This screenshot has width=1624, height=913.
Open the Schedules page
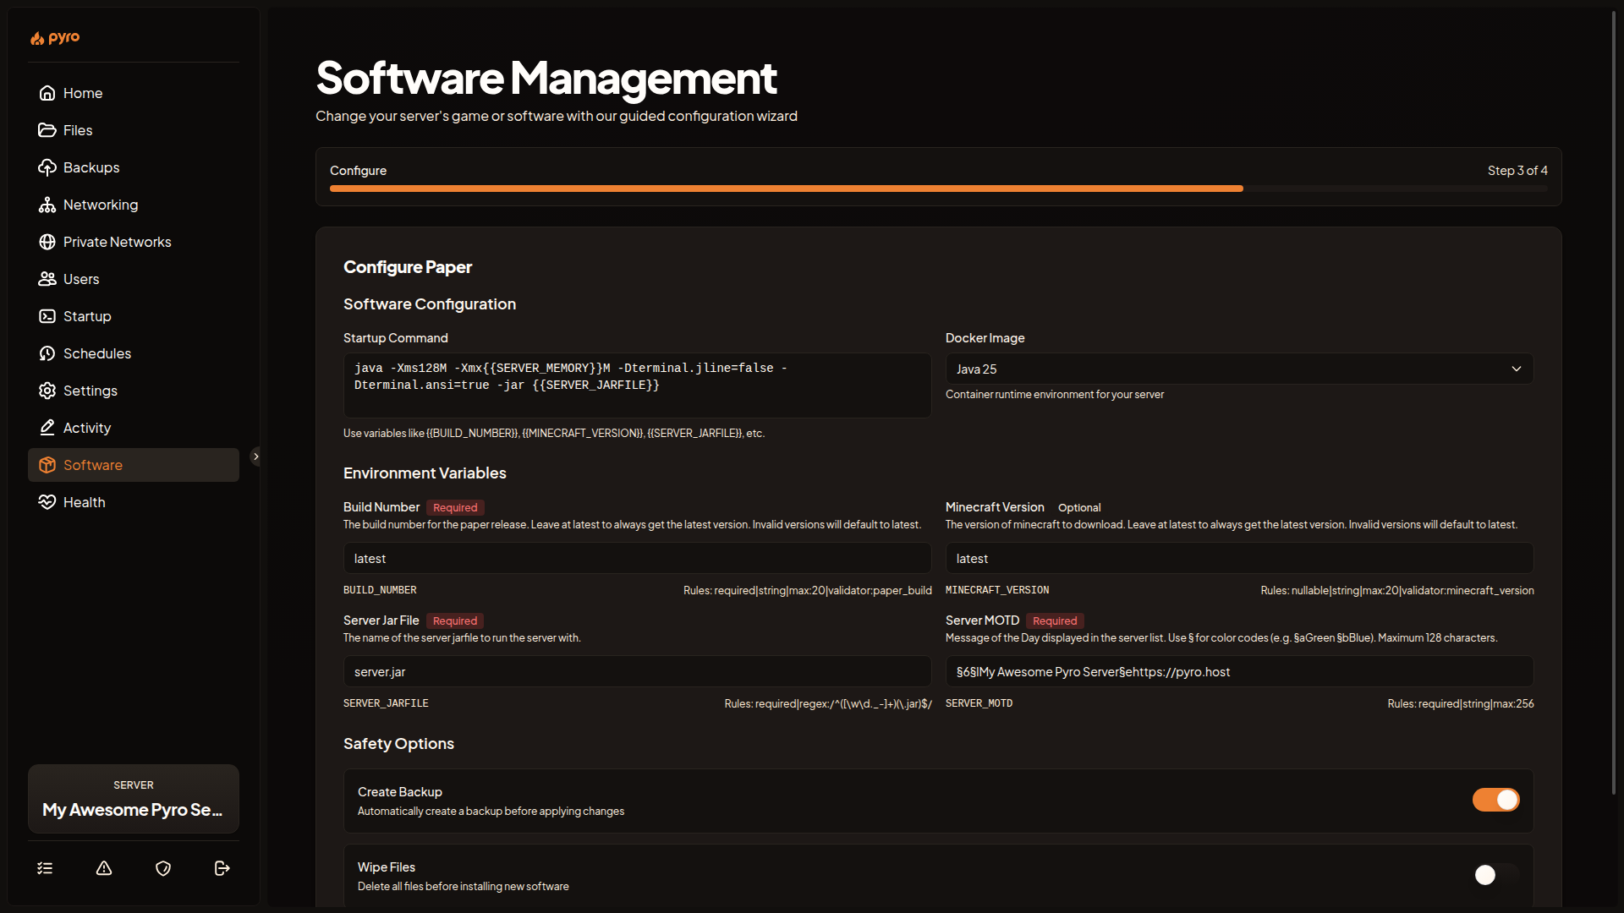tap(134, 353)
